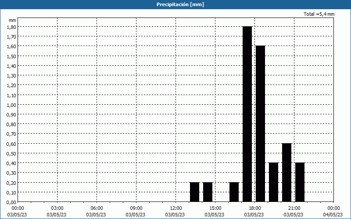Select the y-axis label "0,50"

[x=12, y=154]
